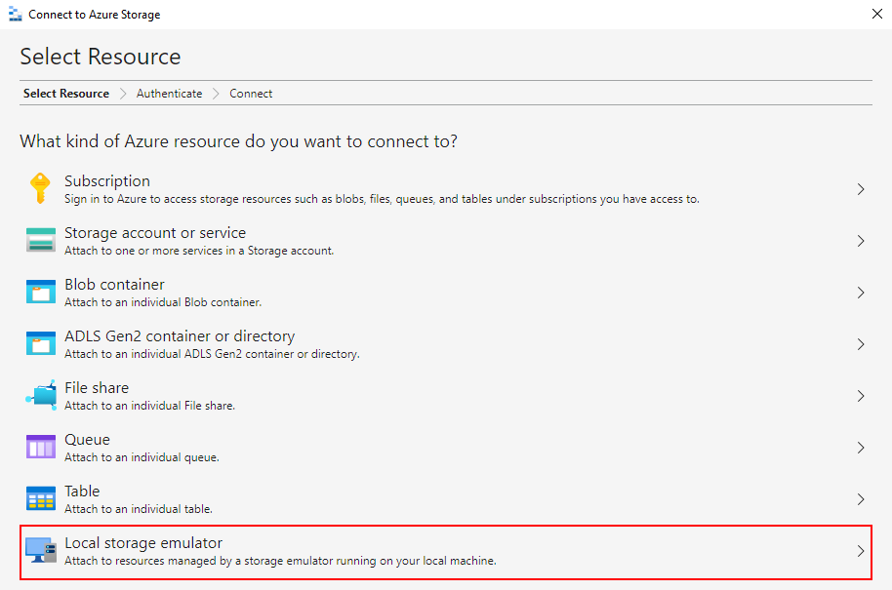This screenshot has width=892, height=590.
Task: Click the Azure Storage Explorer title bar icon
Action: [x=16, y=15]
